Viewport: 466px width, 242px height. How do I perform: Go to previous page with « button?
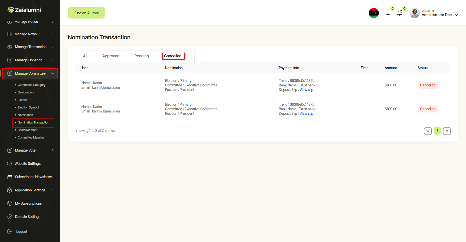click(428, 131)
